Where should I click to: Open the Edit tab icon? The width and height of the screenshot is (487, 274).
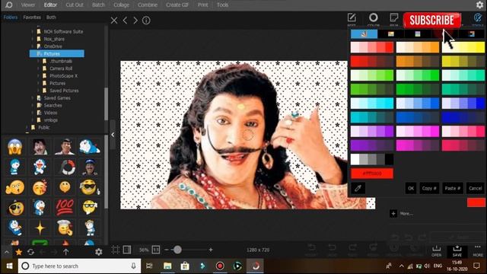pyautogui.click(x=352, y=18)
